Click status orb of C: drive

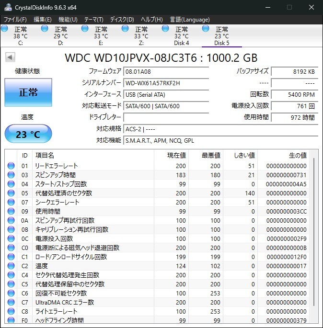click(x=4, y=28)
